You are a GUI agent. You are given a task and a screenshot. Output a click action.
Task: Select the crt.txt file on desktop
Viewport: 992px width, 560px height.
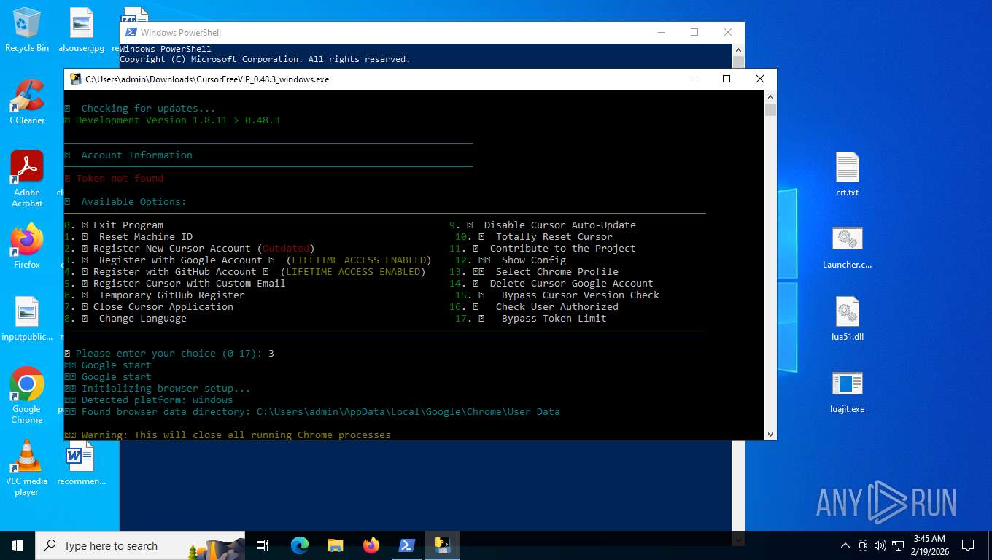848,174
